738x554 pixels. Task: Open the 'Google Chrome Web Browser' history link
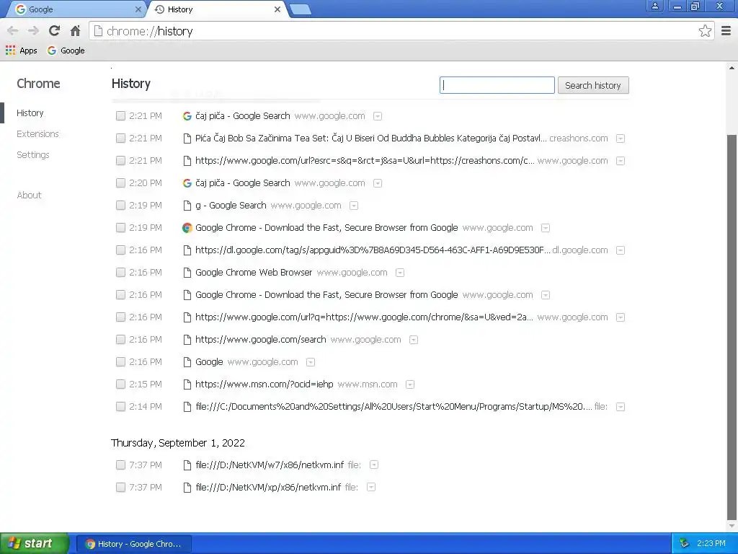click(254, 273)
